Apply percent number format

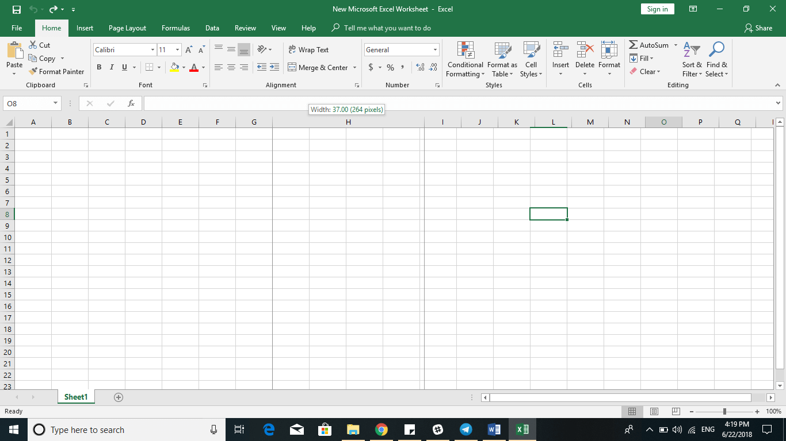point(390,67)
